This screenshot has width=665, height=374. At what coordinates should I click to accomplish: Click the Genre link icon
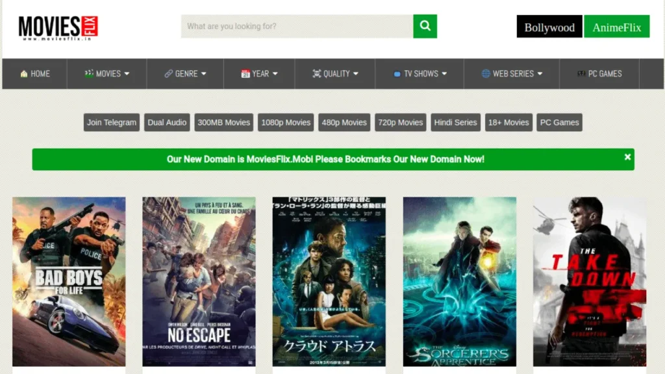168,74
